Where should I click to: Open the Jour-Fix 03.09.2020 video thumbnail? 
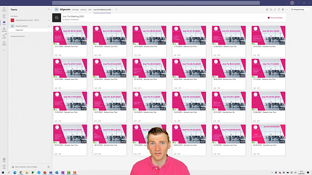tap(228, 134)
